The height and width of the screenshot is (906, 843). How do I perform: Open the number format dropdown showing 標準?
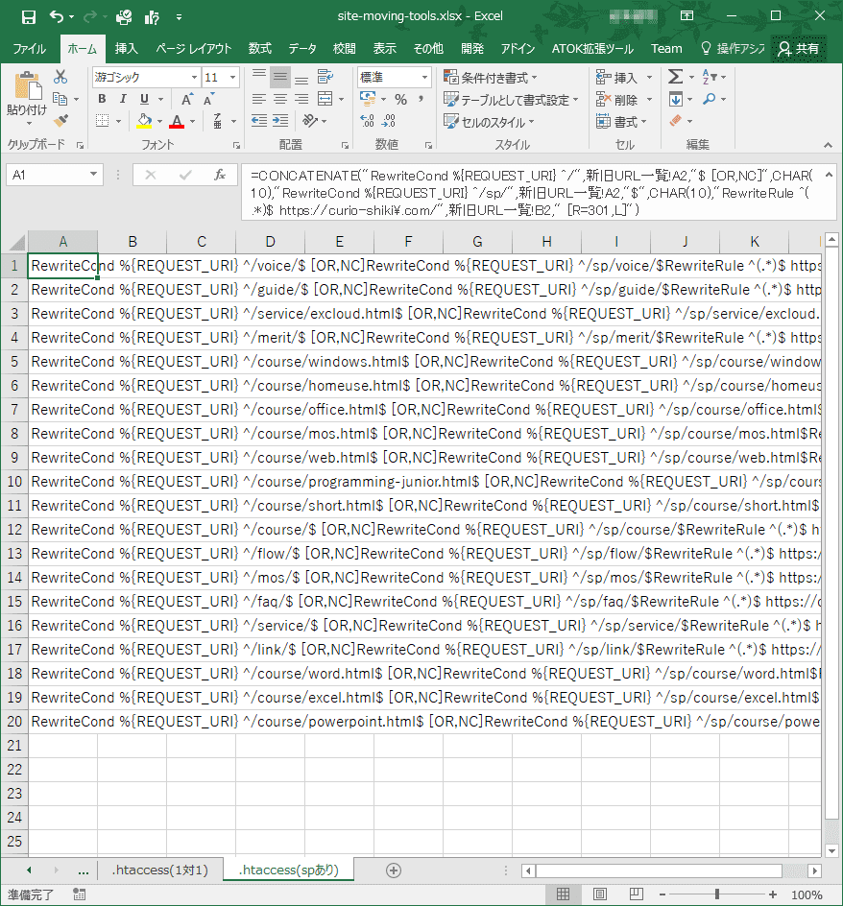[x=425, y=77]
